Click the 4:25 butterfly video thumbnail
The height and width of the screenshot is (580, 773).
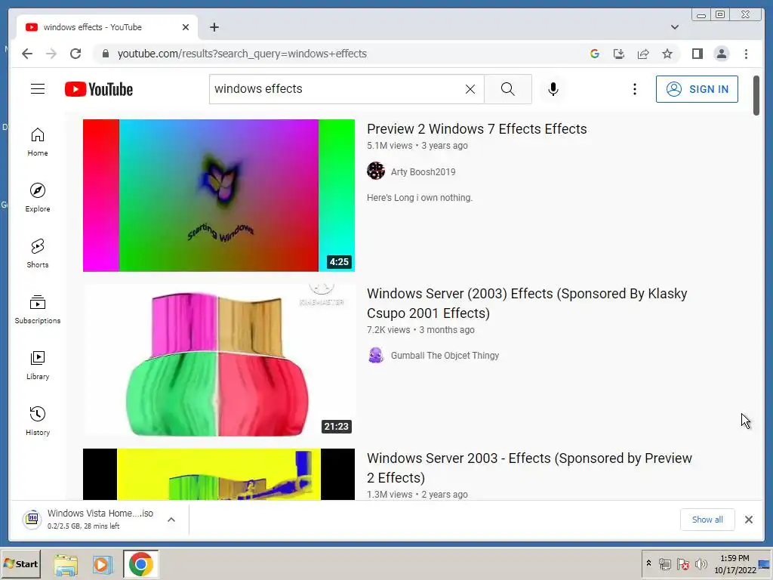219,196
